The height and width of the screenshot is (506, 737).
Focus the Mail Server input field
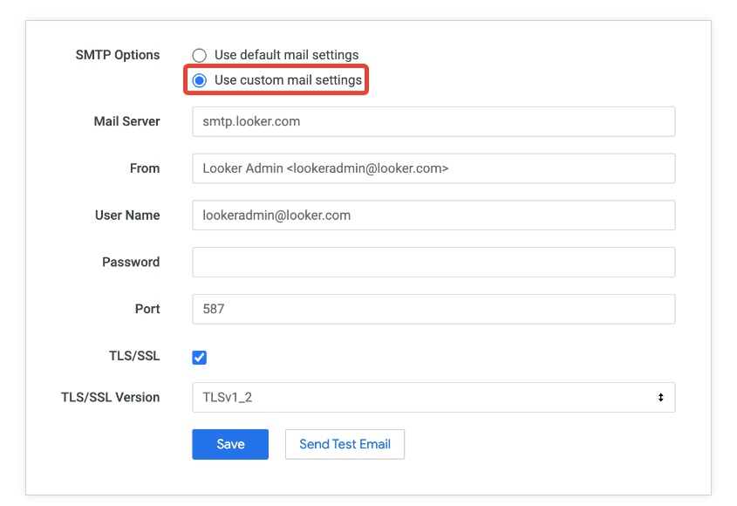[433, 122]
